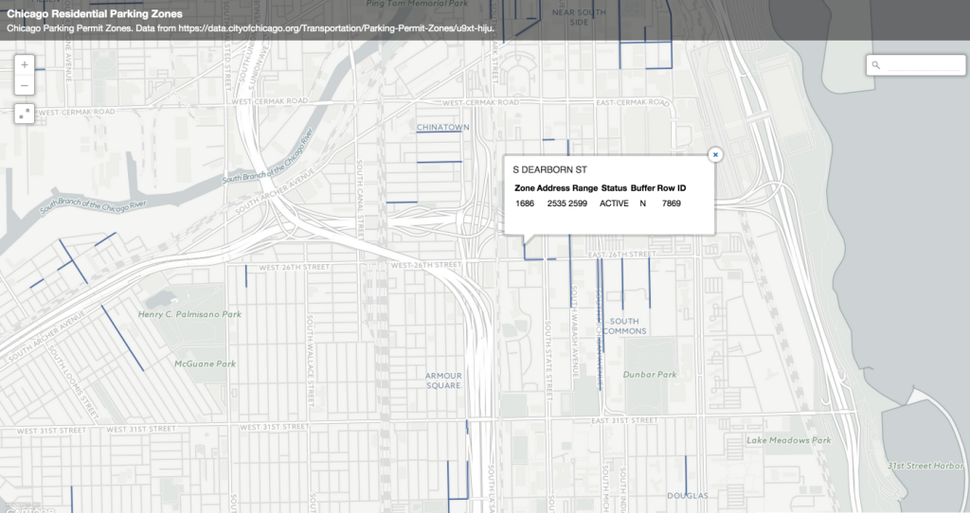This screenshot has height=513, width=970.
Task: Click the map description text with data URL
Action: click(x=250, y=28)
